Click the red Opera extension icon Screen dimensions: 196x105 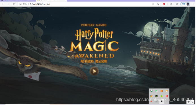tap(164, 4)
